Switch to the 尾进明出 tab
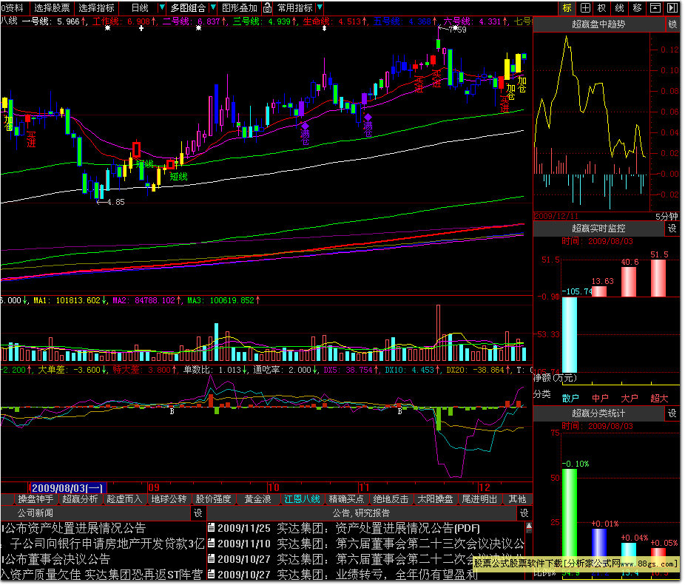The width and height of the screenshot is (685, 585). coord(479,499)
